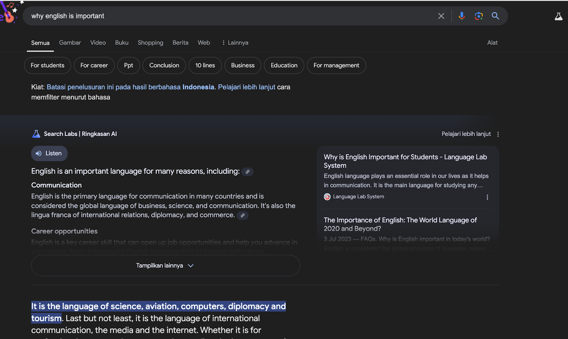Screen dimensions: 568x339
Task: Expand the overview with 'Tampilkan lainnya'
Action: pos(165,266)
